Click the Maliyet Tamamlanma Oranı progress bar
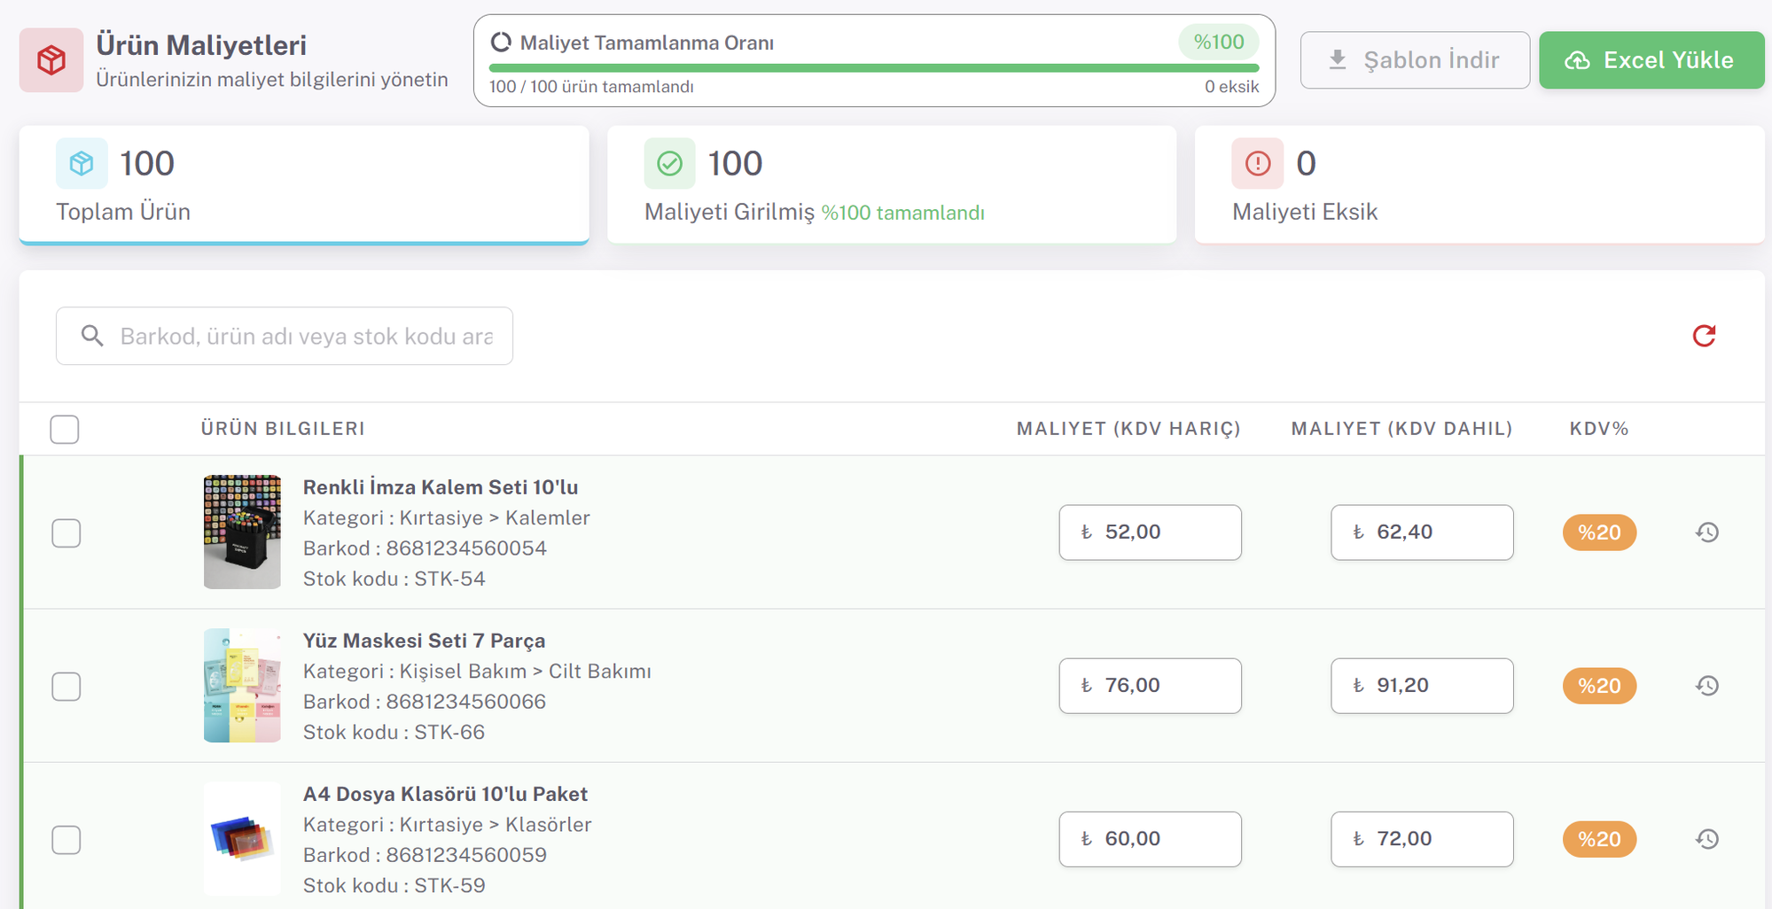The height and width of the screenshot is (909, 1772). pos(873,68)
